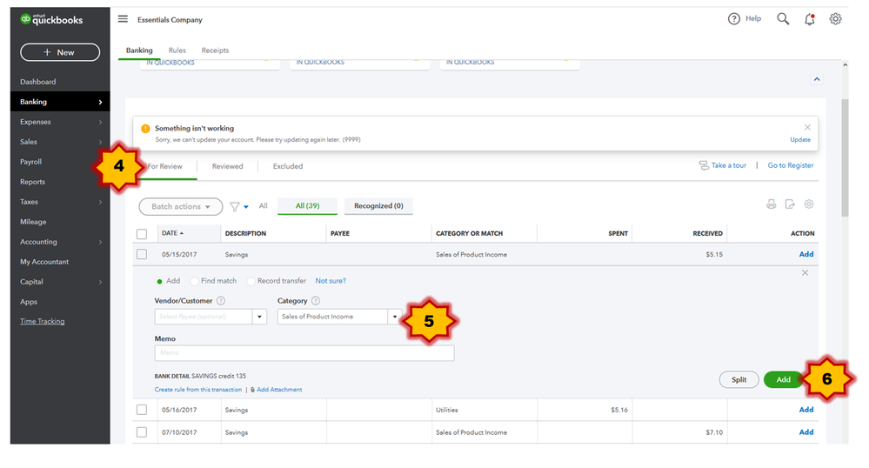Open the Batch actions dropdown
The image size is (869, 468).
pos(181,206)
